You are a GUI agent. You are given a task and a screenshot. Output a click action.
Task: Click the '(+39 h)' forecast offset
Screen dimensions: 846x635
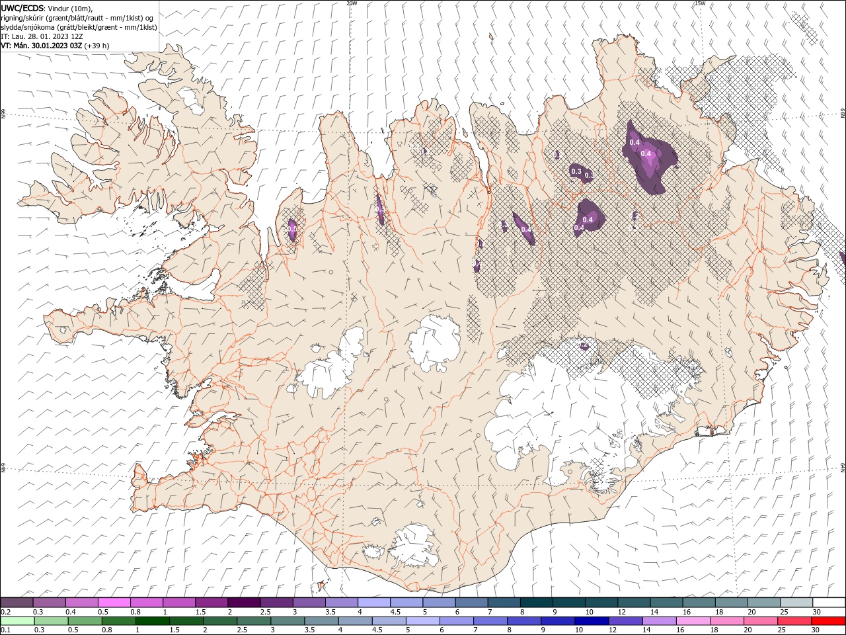(x=97, y=46)
